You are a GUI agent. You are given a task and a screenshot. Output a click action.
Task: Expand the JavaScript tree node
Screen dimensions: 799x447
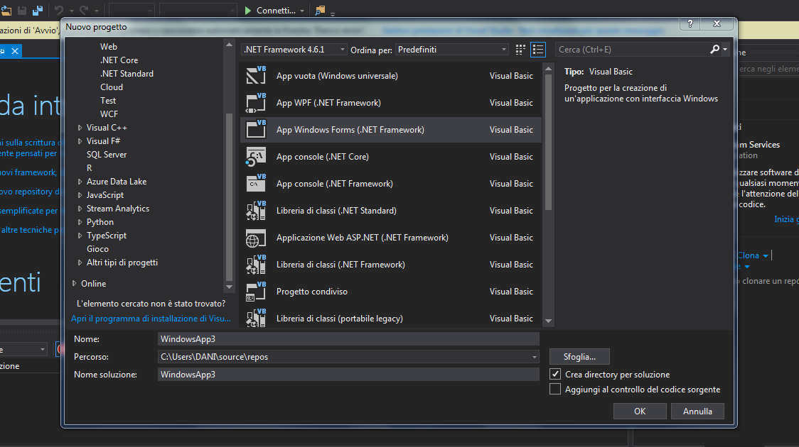pos(80,195)
